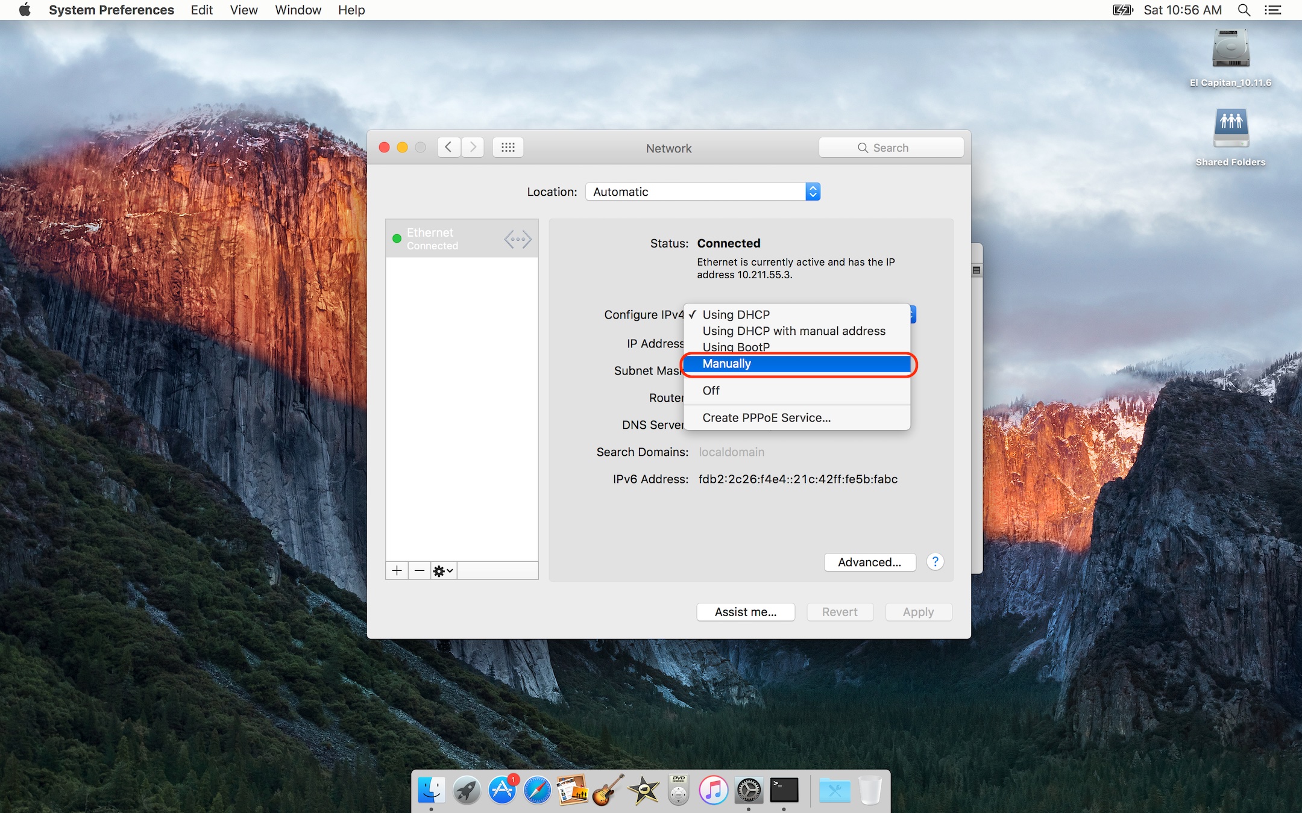
Task: Click the Revert button
Action: (x=840, y=612)
